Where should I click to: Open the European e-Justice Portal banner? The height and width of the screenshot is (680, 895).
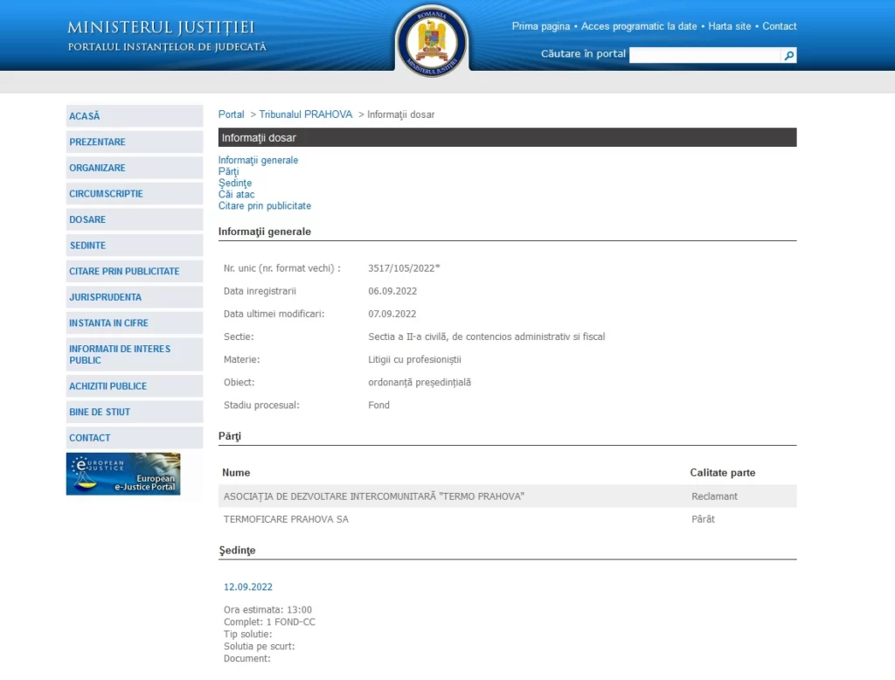tap(123, 474)
